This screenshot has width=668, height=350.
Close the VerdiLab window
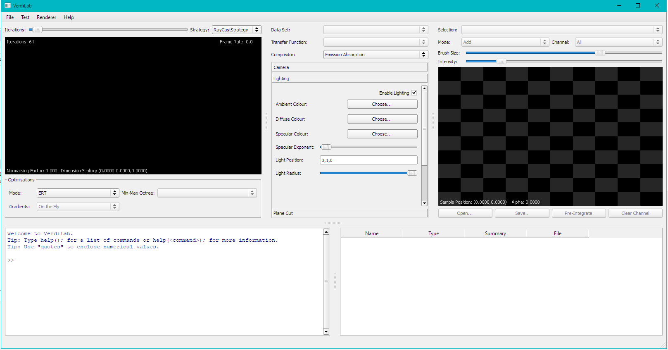pyautogui.click(x=657, y=5)
